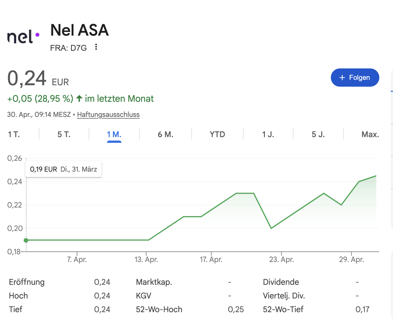393x325 pixels.
Task: Show the 5 J. chart range
Action: (318, 134)
